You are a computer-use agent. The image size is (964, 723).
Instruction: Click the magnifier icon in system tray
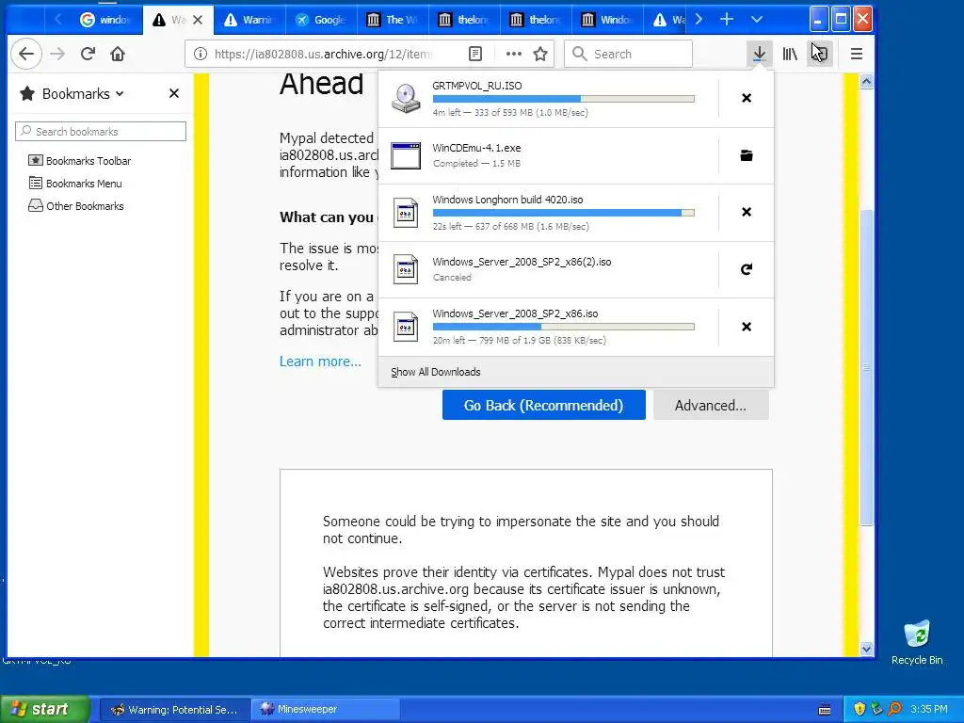[894, 710]
